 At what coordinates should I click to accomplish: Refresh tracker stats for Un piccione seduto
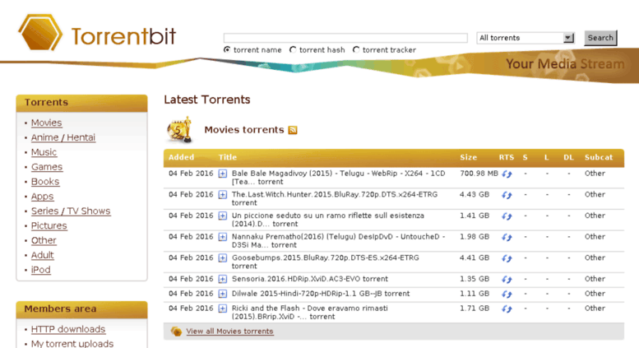pos(507,216)
